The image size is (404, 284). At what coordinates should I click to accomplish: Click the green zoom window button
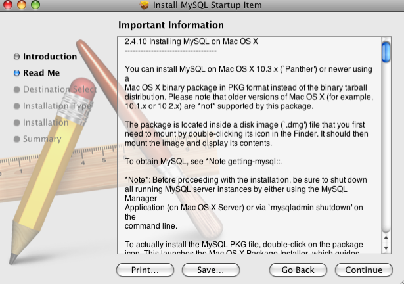tap(35, 5)
